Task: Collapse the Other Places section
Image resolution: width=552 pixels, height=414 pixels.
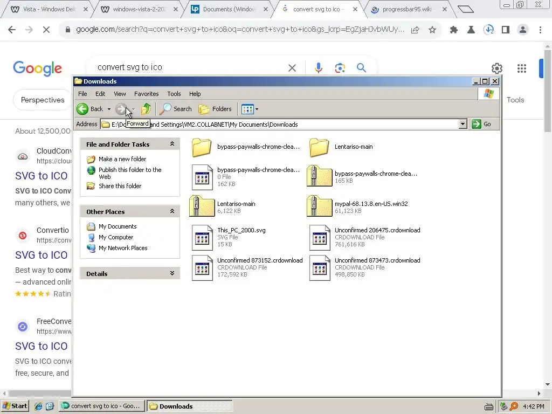Action: point(172,211)
